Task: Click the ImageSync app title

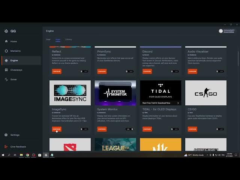Action: pos(59,109)
